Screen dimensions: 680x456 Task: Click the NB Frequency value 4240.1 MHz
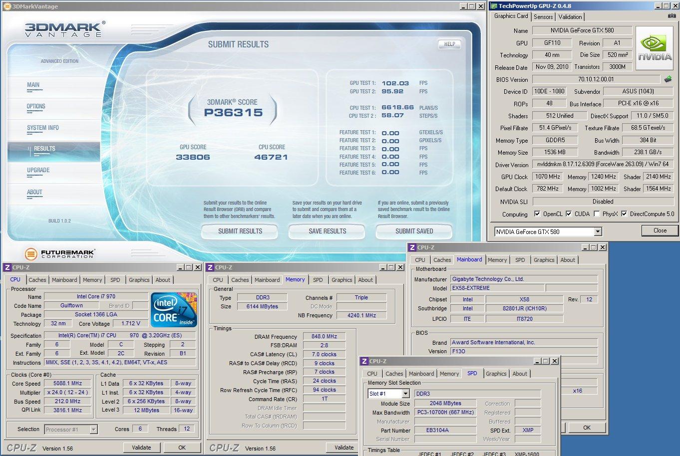[x=361, y=316]
